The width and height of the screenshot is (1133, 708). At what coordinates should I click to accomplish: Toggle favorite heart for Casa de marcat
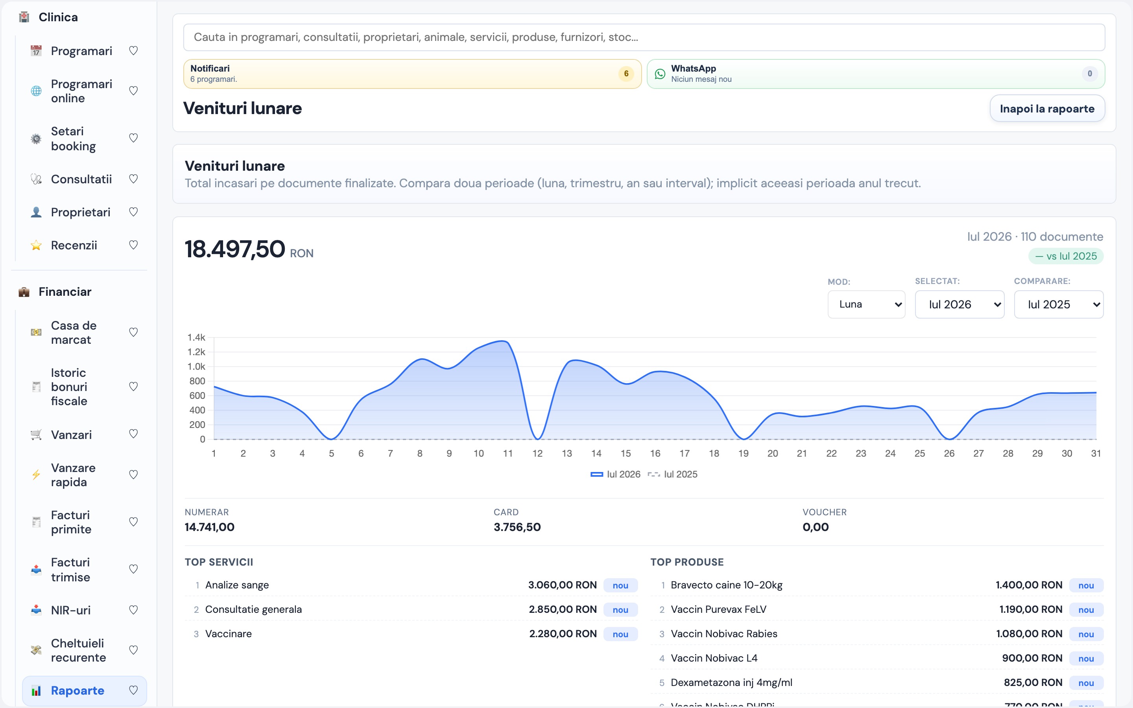(x=133, y=332)
